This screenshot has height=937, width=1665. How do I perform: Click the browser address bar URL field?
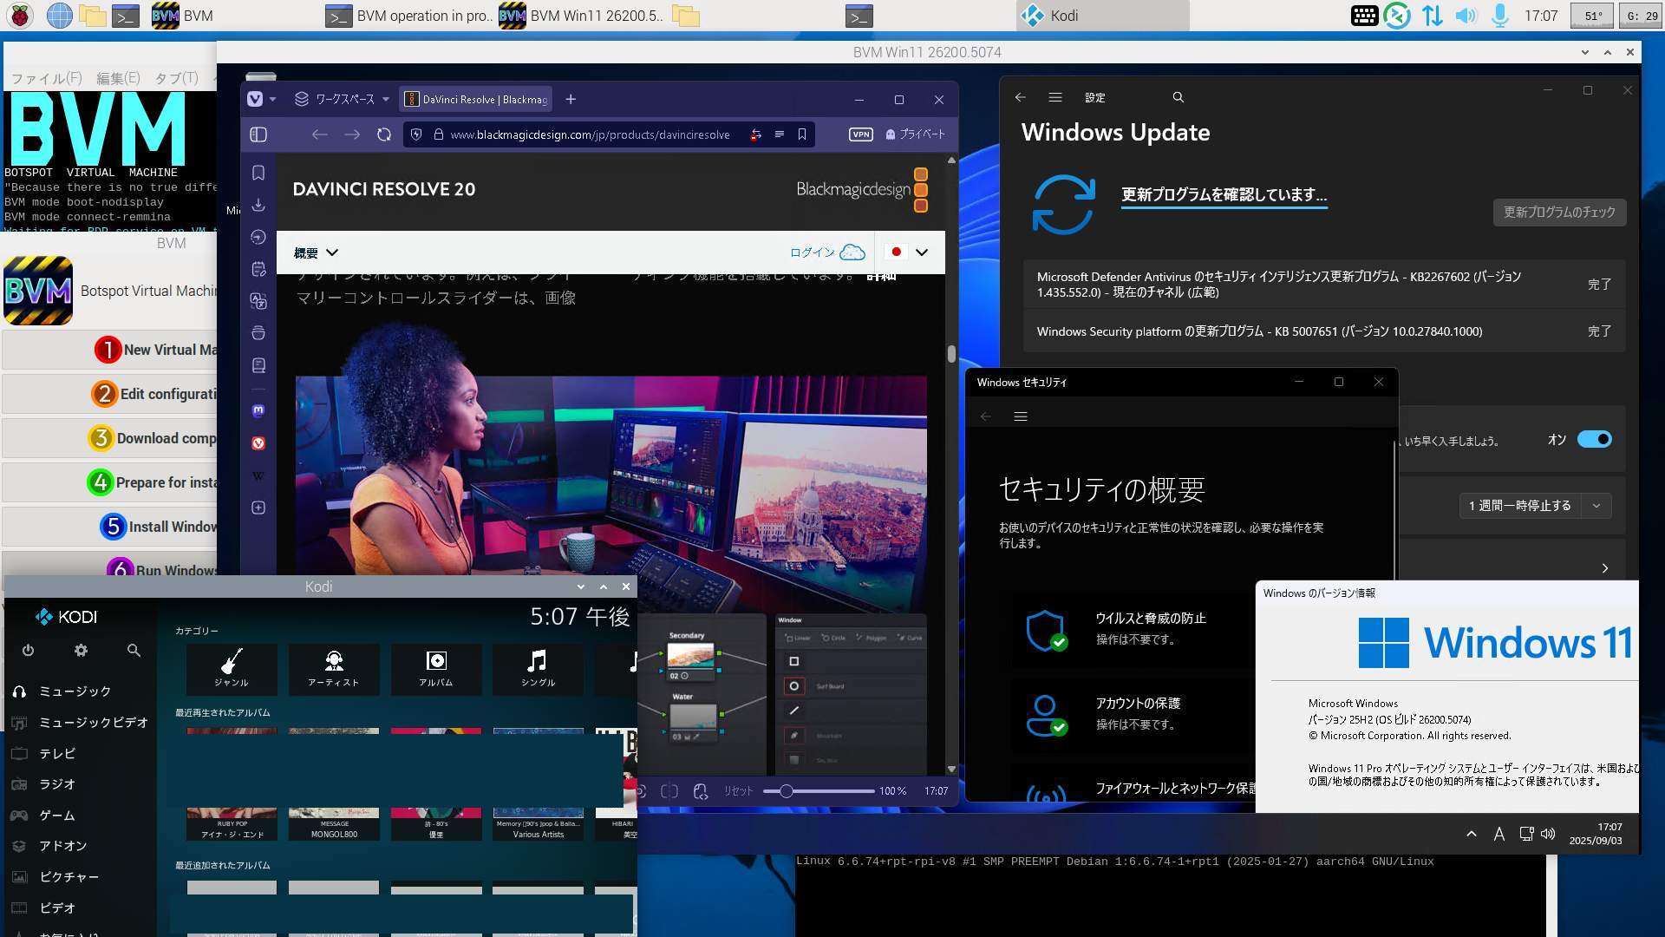tap(590, 134)
